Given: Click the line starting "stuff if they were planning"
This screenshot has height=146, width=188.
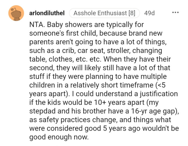Looking at the screenshot, I should (97, 77).
